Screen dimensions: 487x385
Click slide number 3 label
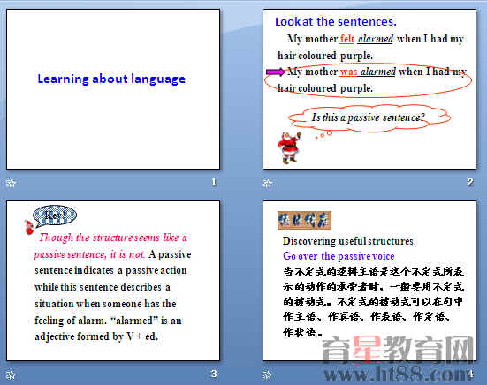click(214, 374)
